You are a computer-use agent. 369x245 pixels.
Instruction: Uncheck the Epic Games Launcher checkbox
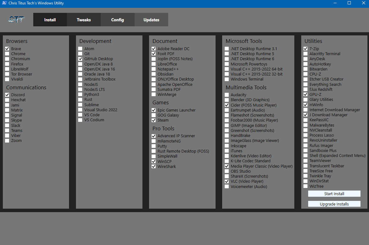click(x=153, y=110)
